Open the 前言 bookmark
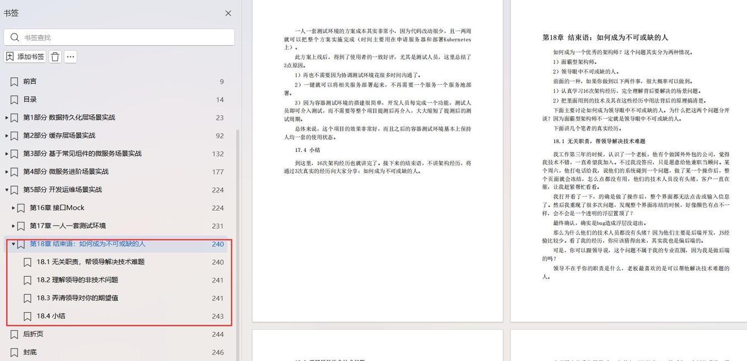The image size is (747, 361). [30, 81]
